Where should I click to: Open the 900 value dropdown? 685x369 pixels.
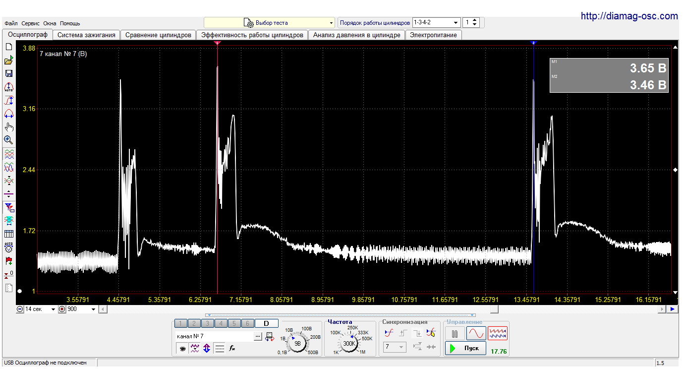coord(81,309)
